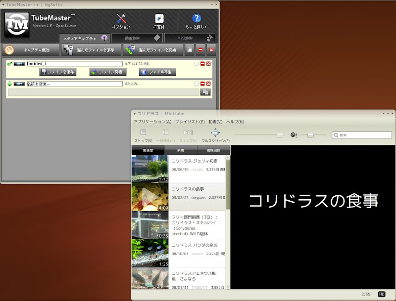Screen dimensions: 396x301
Task: Click the corypans uploader name
Action: point(198,198)
